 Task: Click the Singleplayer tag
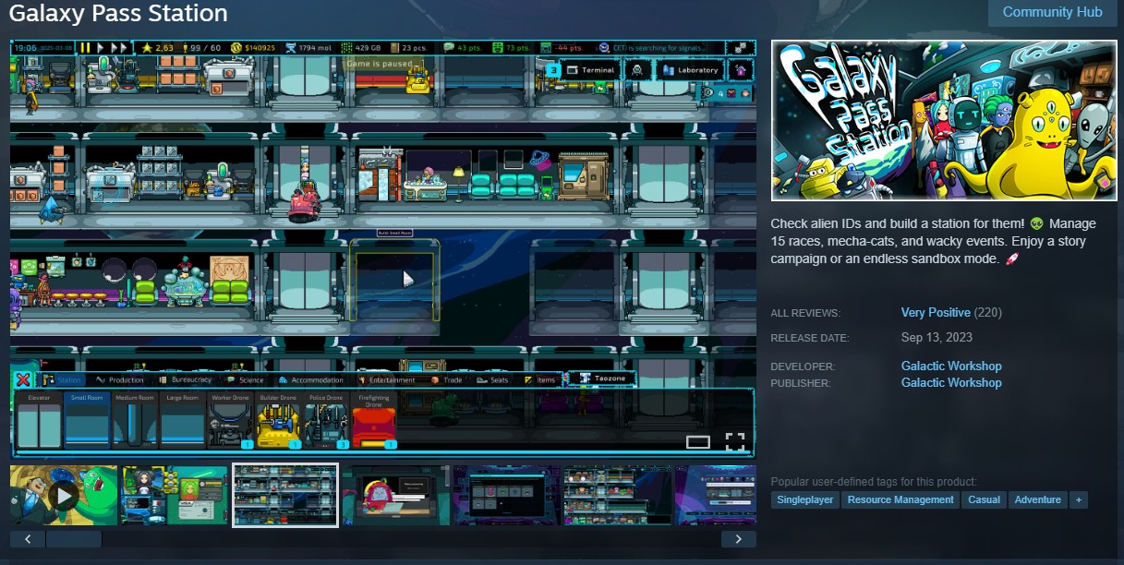pos(805,499)
